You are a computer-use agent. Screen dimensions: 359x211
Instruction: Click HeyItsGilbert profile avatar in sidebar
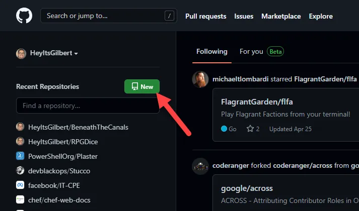21,54
